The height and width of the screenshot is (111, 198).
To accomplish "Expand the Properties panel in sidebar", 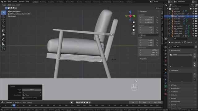I will pos(139,59).
